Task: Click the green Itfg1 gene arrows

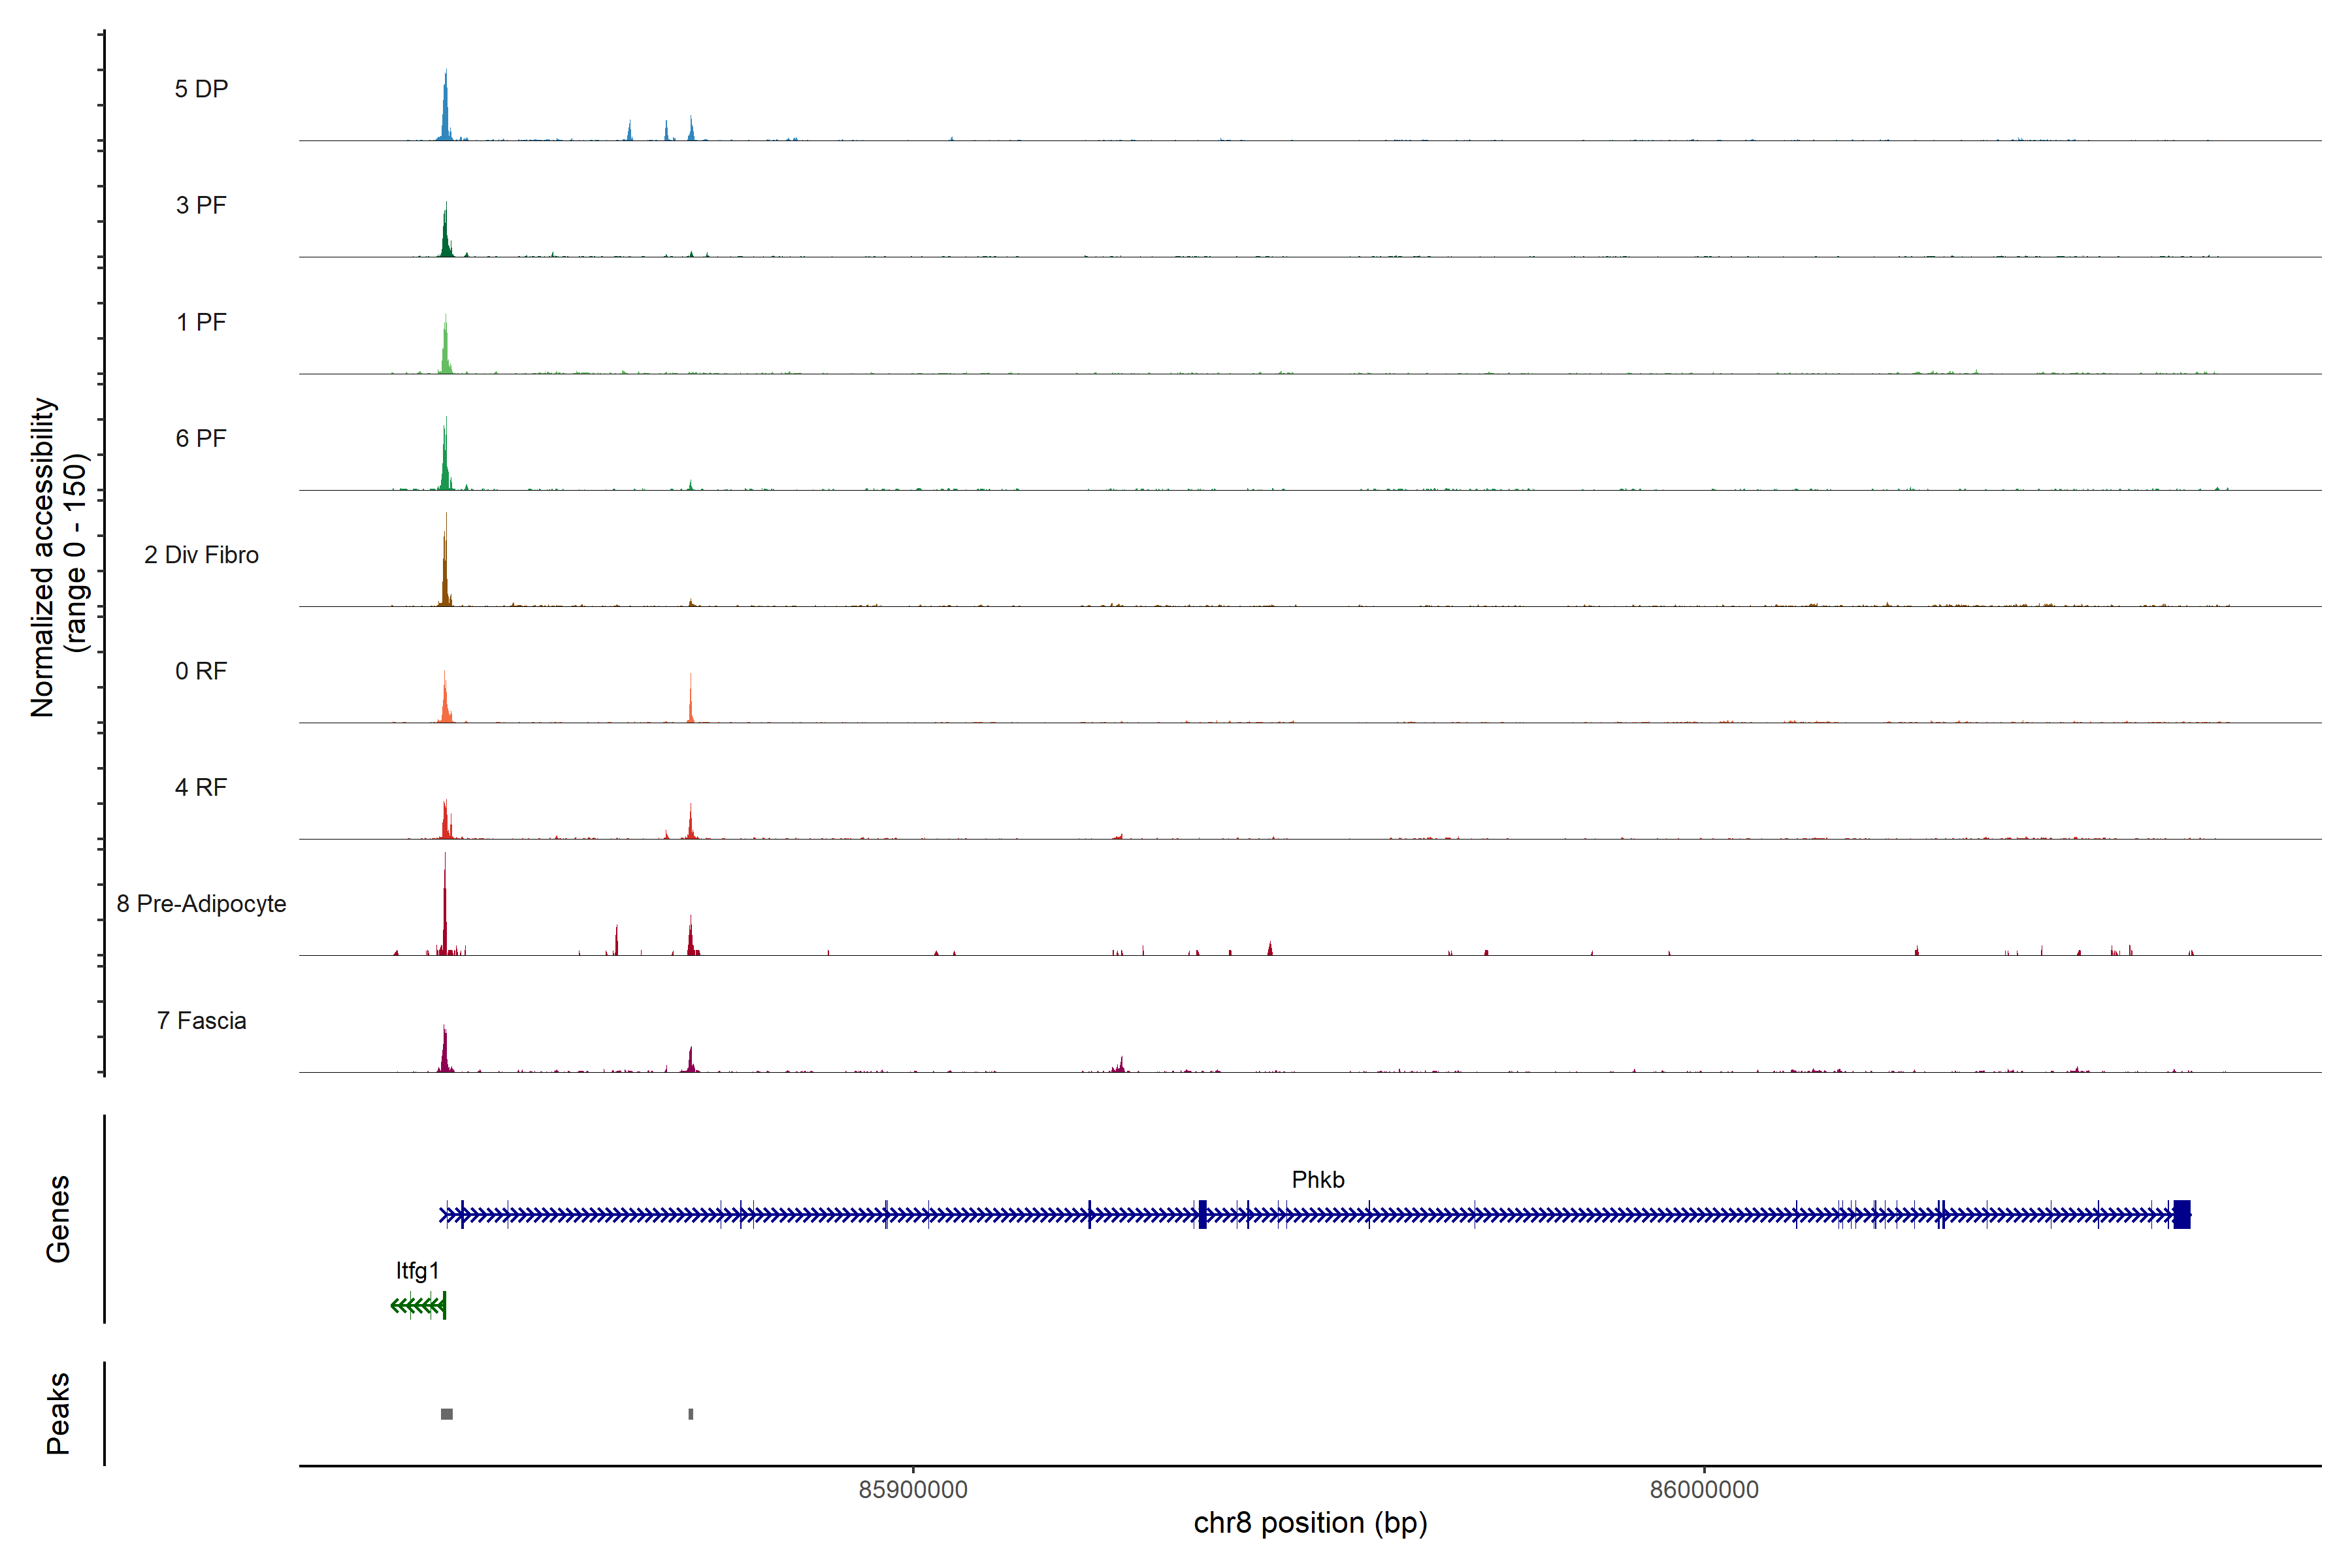Action: (x=418, y=1305)
